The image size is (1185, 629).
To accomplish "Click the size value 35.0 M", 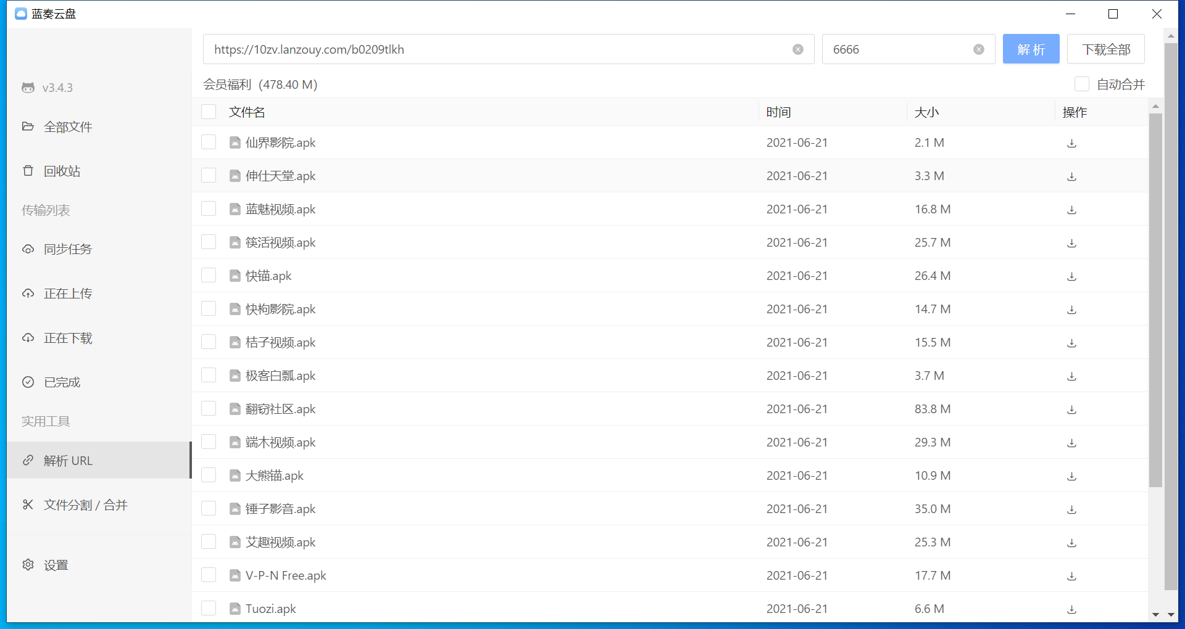I will 933,509.
